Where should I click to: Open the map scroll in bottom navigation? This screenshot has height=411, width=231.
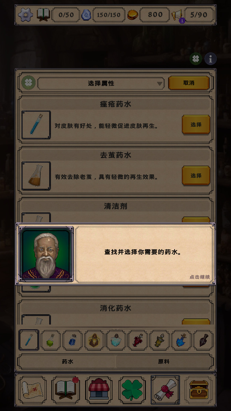pyautogui.click(x=32, y=390)
